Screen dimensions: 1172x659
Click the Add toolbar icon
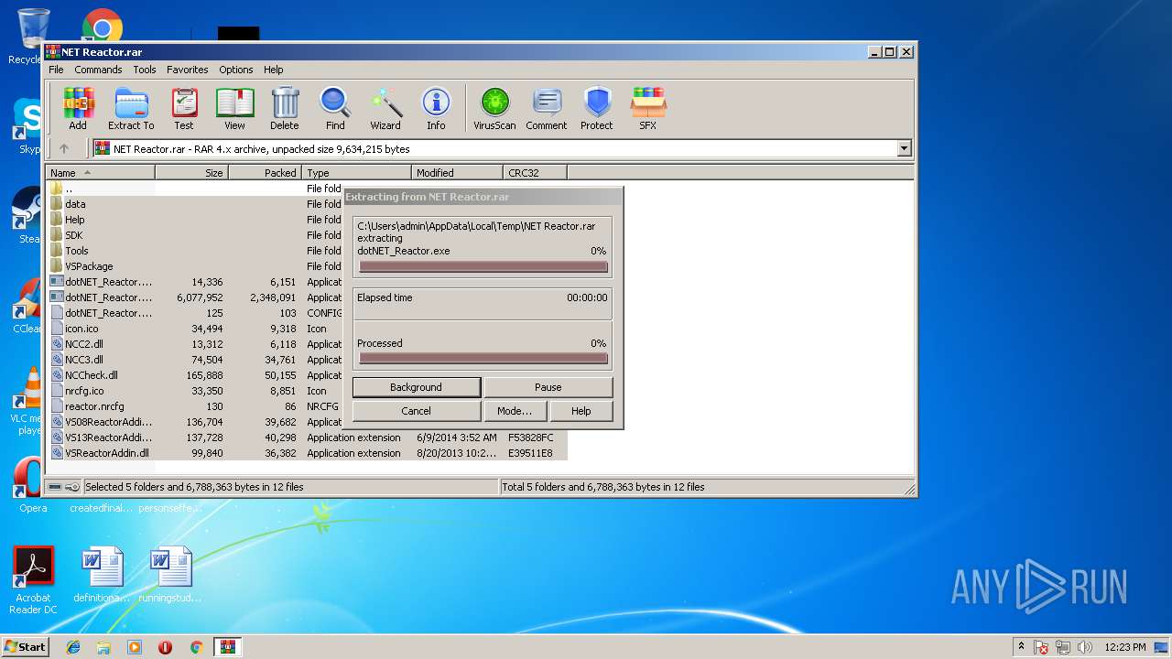pos(78,109)
